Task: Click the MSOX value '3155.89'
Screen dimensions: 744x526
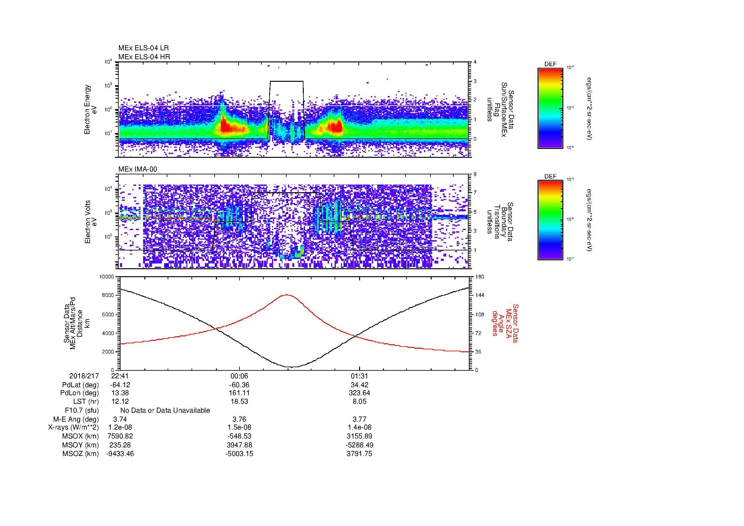Action: (x=359, y=436)
